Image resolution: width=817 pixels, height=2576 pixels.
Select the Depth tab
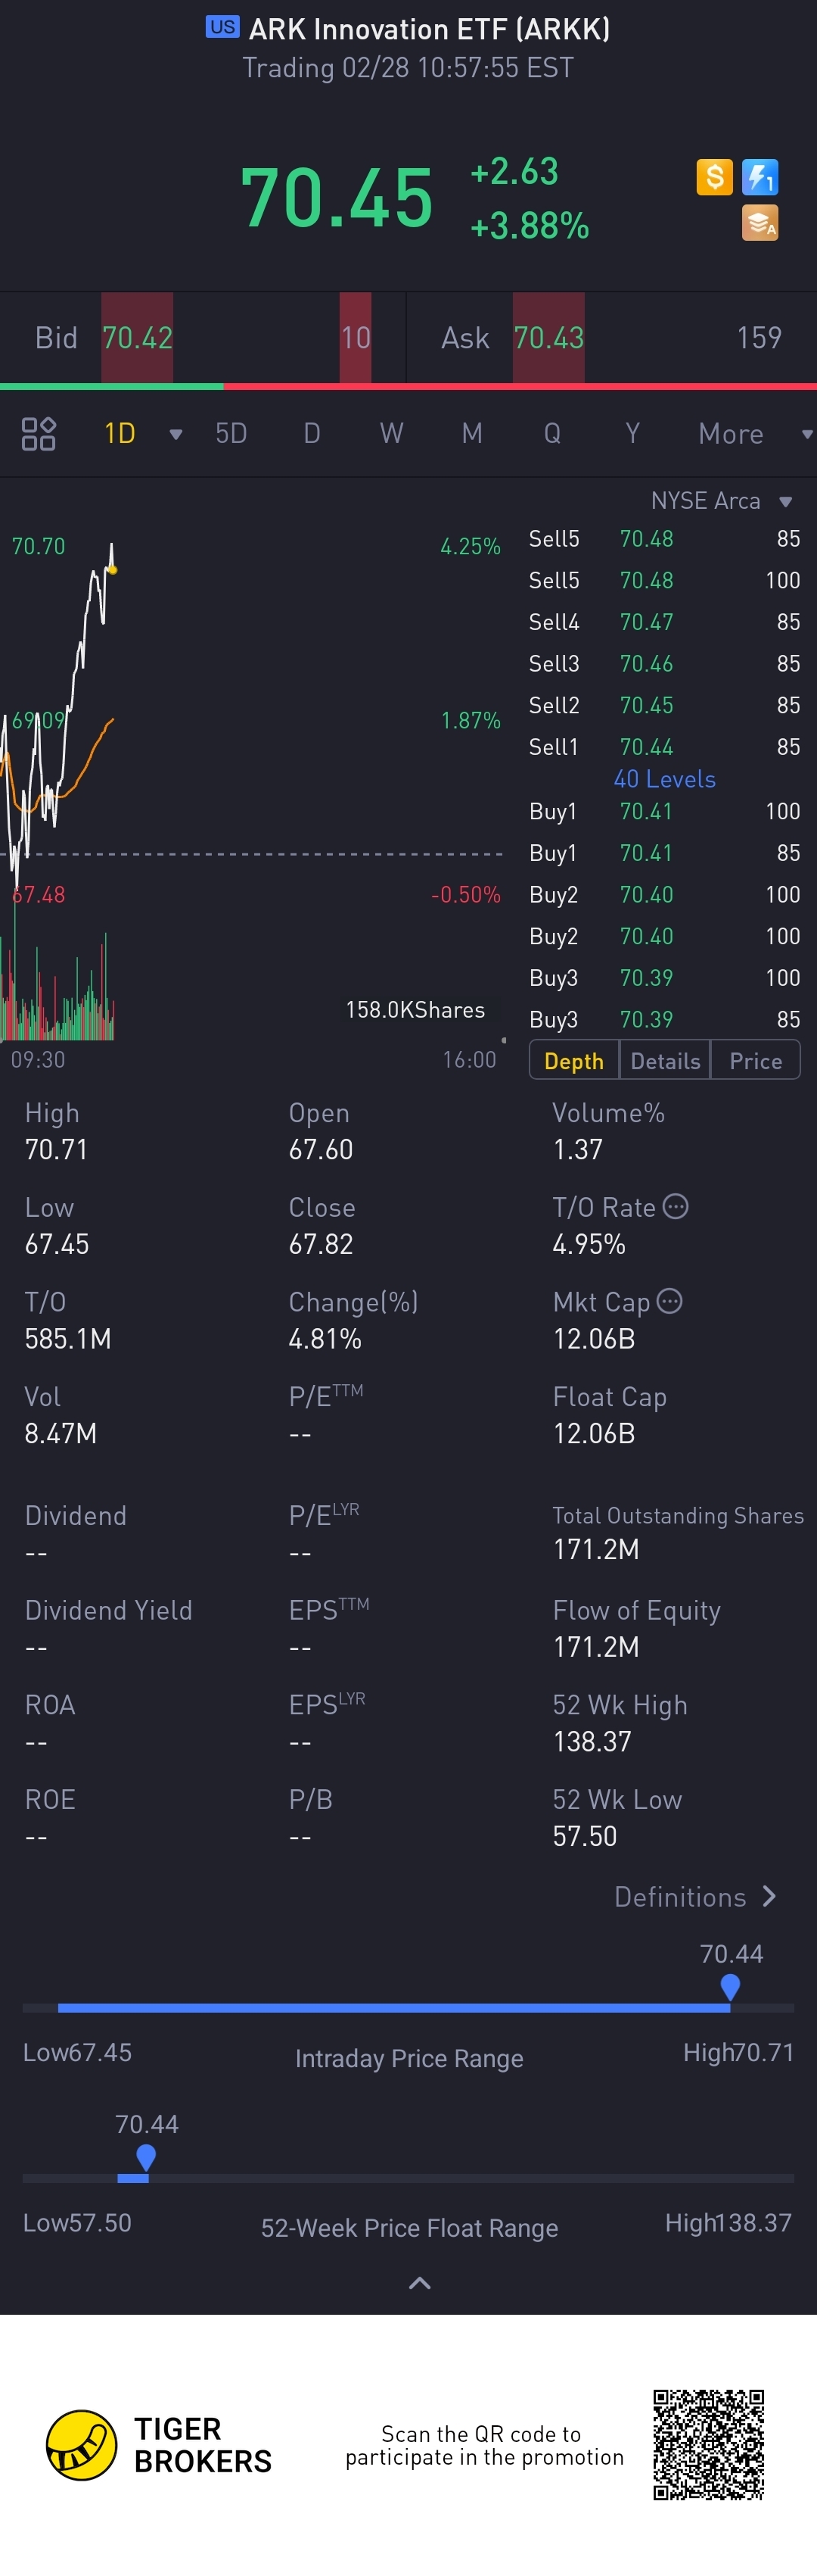pos(573,1061)
